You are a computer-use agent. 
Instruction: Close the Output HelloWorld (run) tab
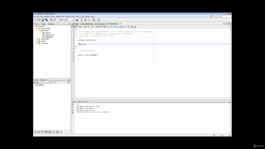pos(89,102)
